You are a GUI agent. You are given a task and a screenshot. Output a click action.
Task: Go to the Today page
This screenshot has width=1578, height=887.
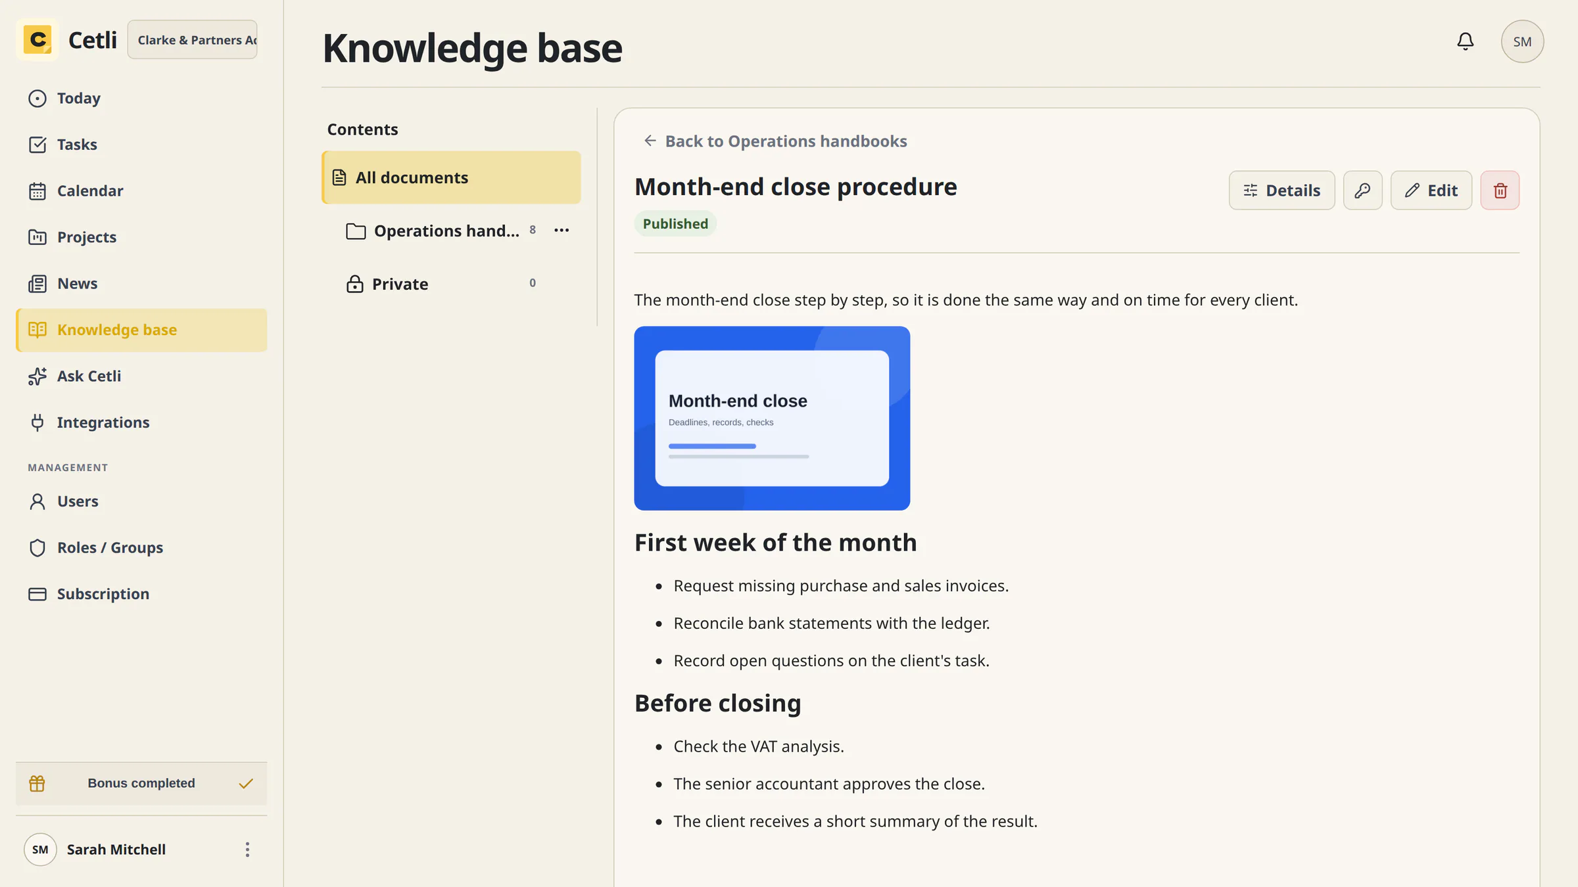click(x=141, y=99)
